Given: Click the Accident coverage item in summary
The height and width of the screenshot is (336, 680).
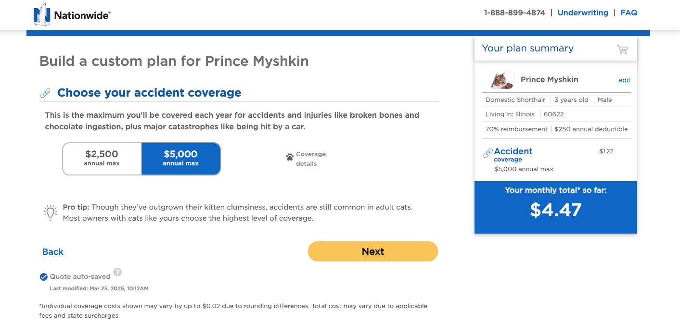Looking at the screenshot, I should pos(513,151).
